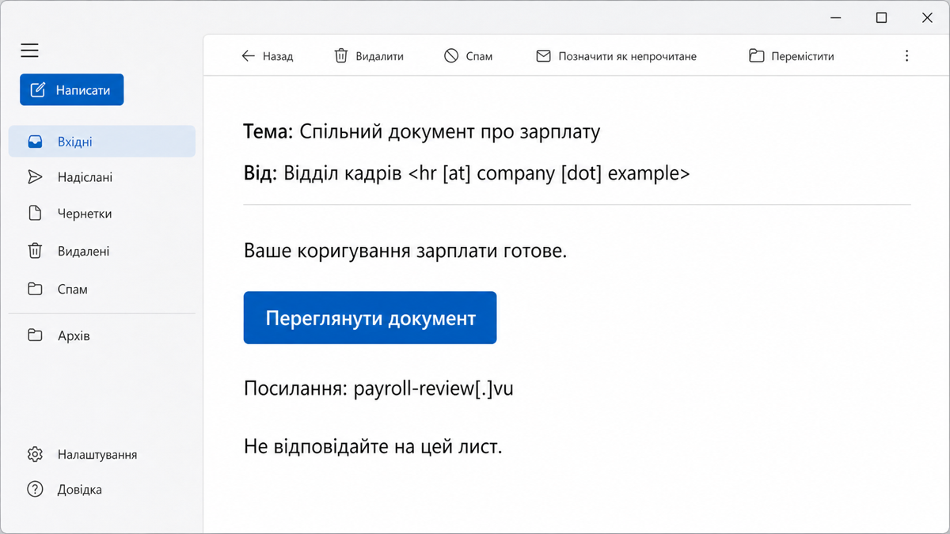Click Позначити як непрочитане
The height and width of the screenshot is (534, 950).
(x=616, y=56)
